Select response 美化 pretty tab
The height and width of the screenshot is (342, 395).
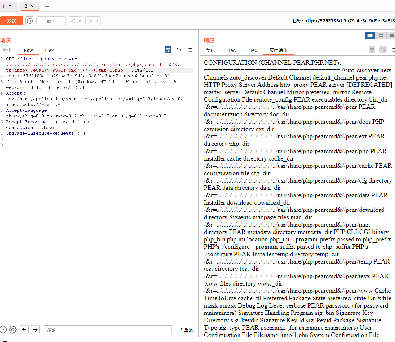pyautogui.click(x=210, y=50)
